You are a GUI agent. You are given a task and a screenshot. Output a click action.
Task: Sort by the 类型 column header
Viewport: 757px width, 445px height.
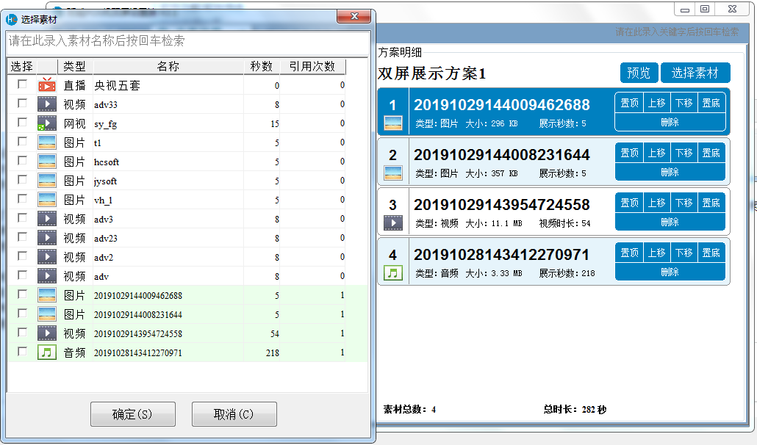[x=75, y=67]
